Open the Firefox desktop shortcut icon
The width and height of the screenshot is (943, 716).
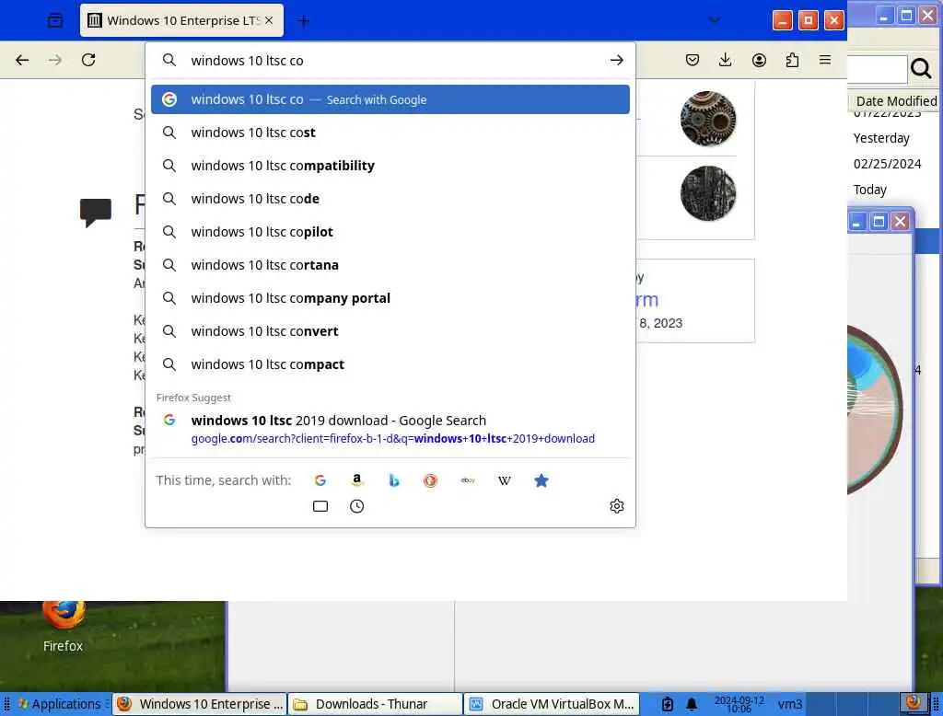(64, 625)
